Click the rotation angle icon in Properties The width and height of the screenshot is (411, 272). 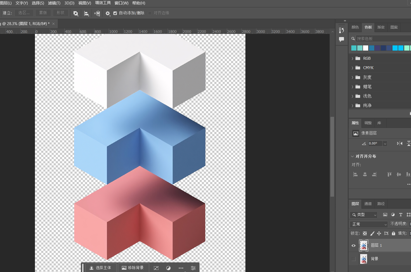364,143
